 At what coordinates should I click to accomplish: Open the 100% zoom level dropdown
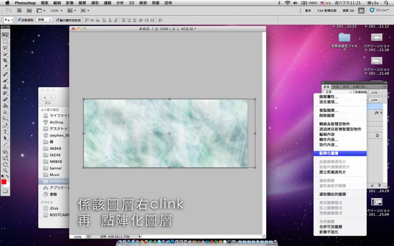(57, 11)
